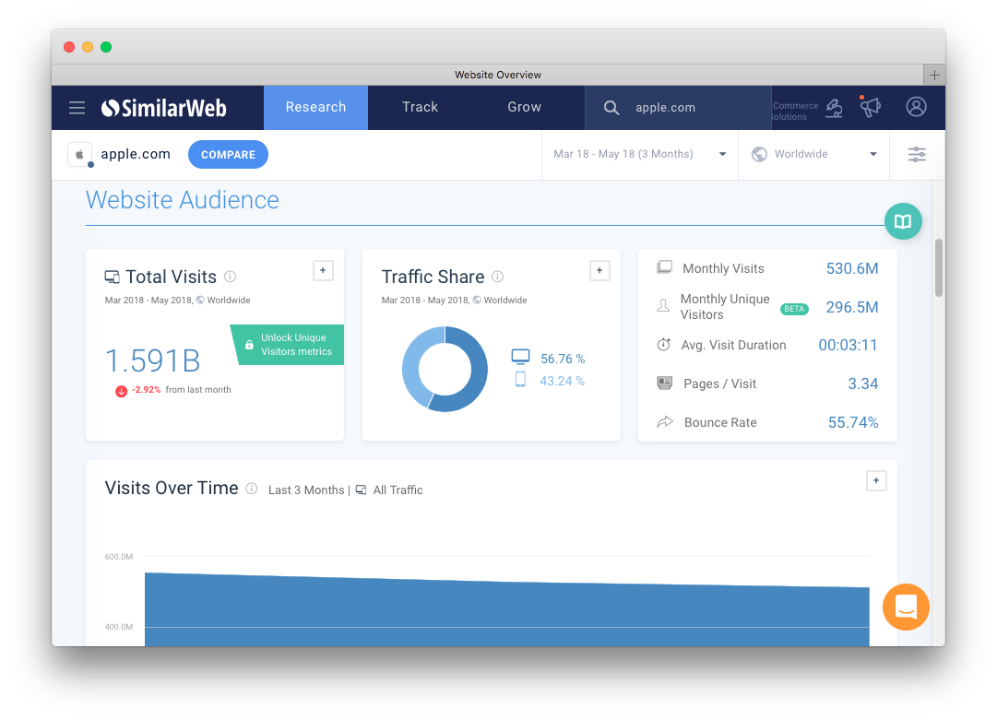The height and width of the screenshot is (720, 997).
Task: Click the Bounce Rate arrow icon
Action: click(x=664, y=422)
